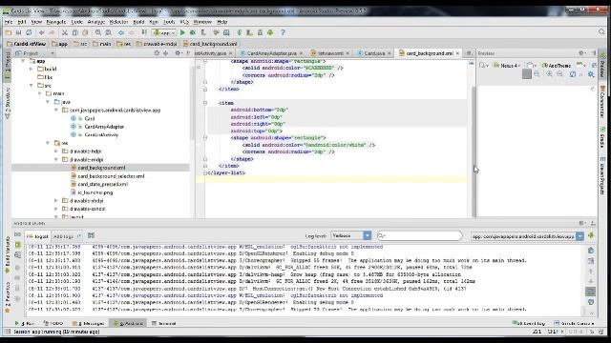Screen dimensions: 611x343
Task: Zoom in on the Preview pane
Action: 549,74
